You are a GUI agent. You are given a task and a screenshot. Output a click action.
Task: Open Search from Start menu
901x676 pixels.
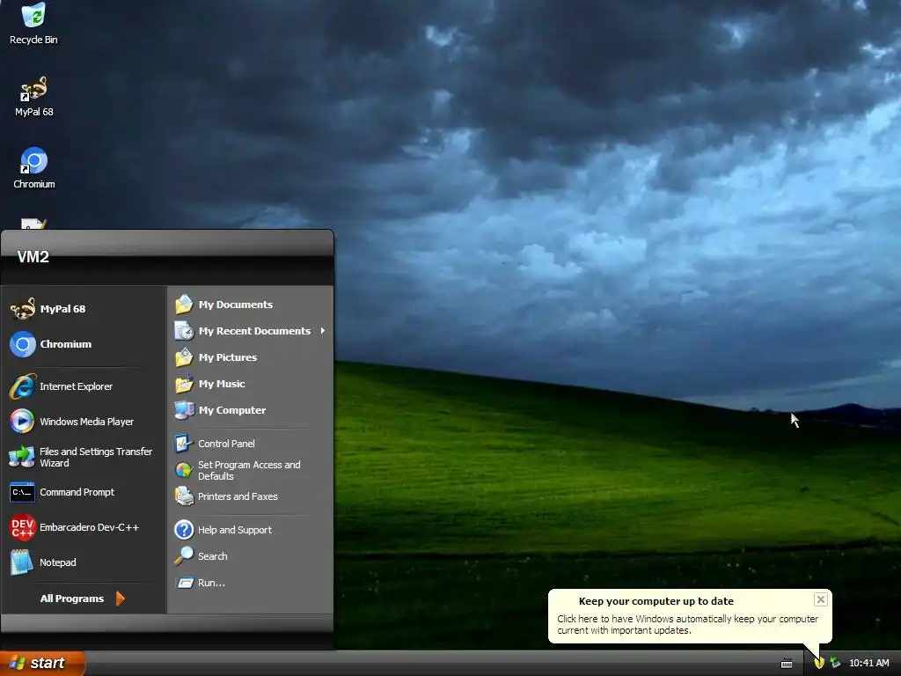coord(250,556)
